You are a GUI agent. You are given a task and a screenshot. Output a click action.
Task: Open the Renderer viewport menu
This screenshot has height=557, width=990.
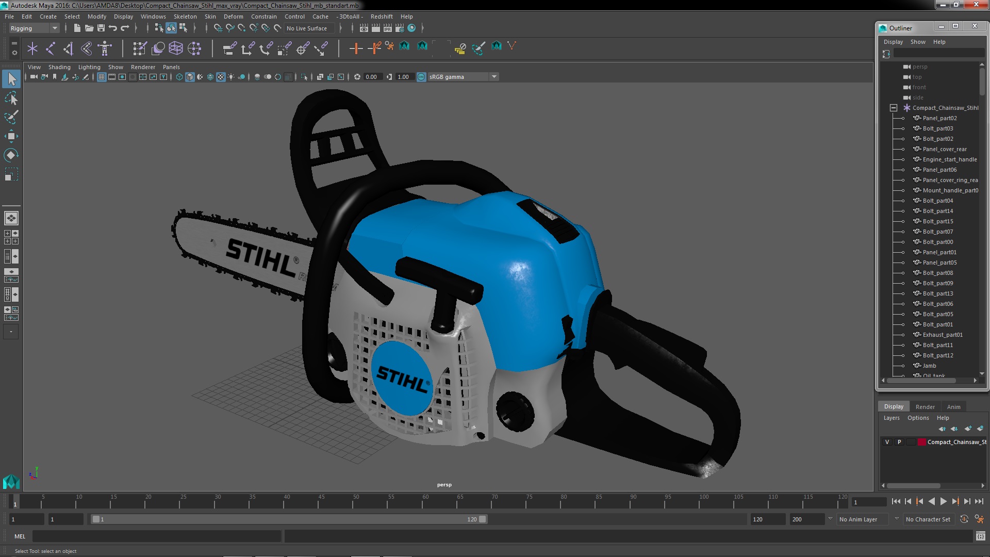point(143,67)
